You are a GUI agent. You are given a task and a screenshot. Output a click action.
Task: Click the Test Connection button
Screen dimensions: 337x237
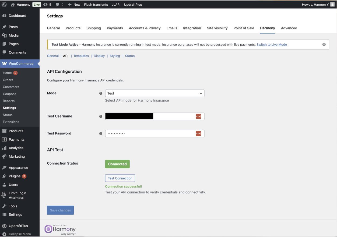pyautogui.click(x=120, y=178)
